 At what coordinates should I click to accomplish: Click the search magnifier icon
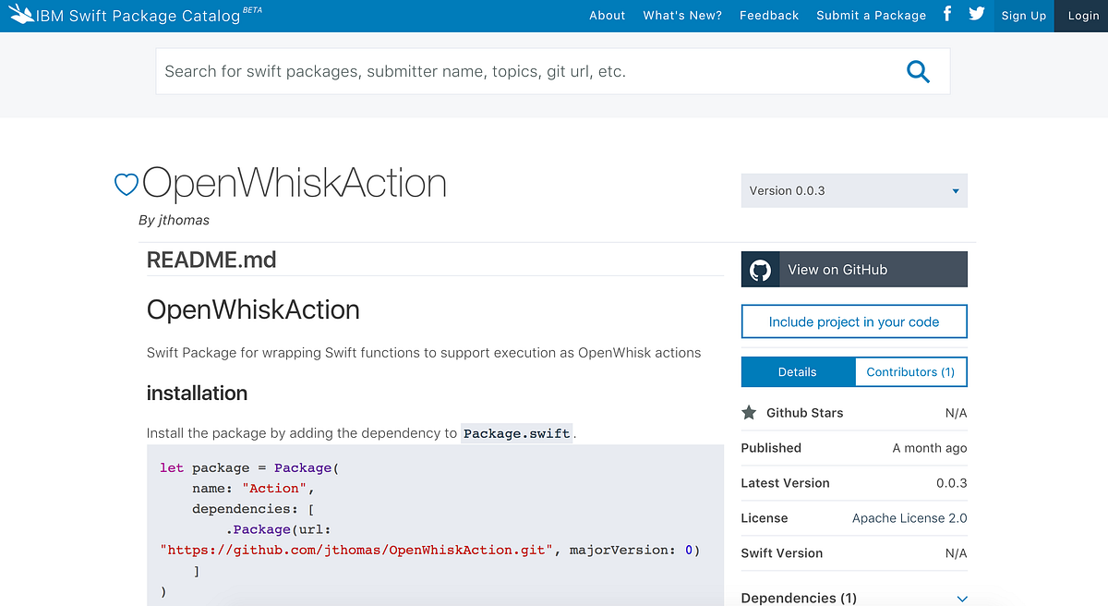[918, 71]
